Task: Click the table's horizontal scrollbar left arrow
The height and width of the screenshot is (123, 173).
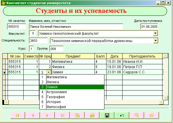Action: click(6, 102)
